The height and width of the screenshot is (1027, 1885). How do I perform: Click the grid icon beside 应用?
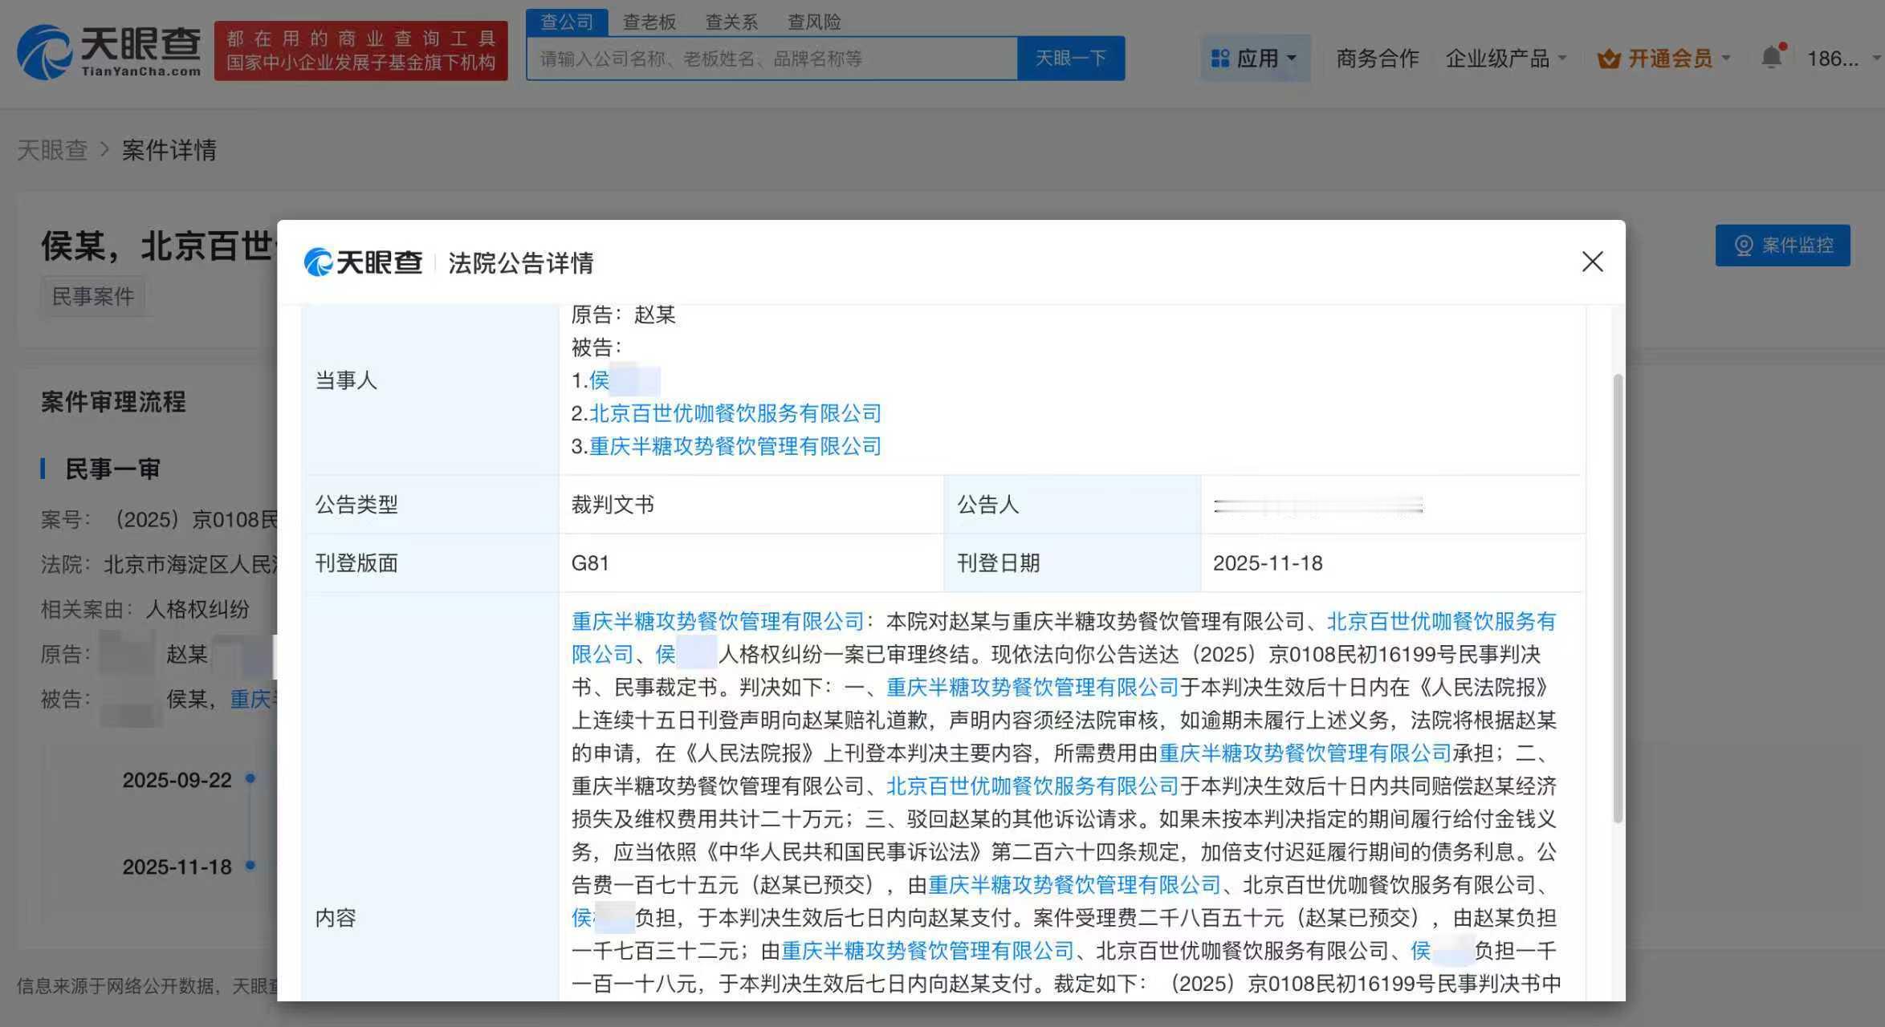pyautogui.click(x=1220, y=56)
